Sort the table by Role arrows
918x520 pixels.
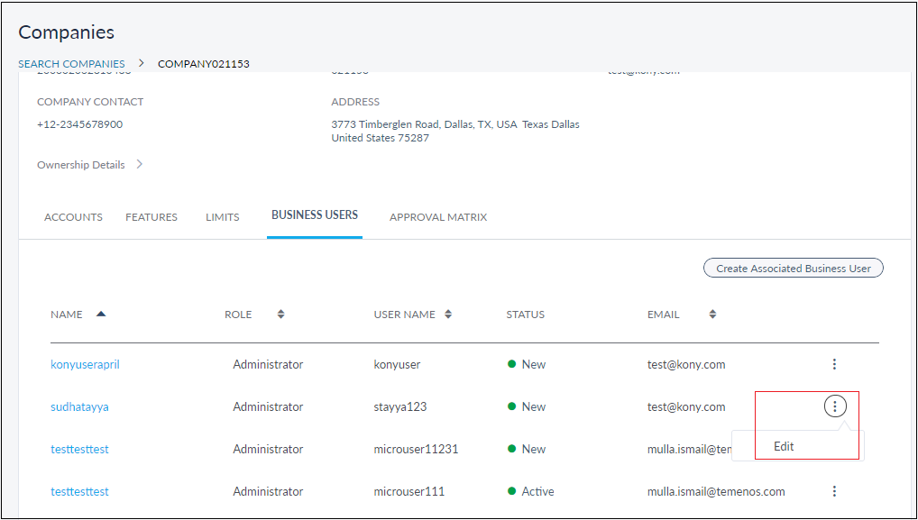point(280,315)
